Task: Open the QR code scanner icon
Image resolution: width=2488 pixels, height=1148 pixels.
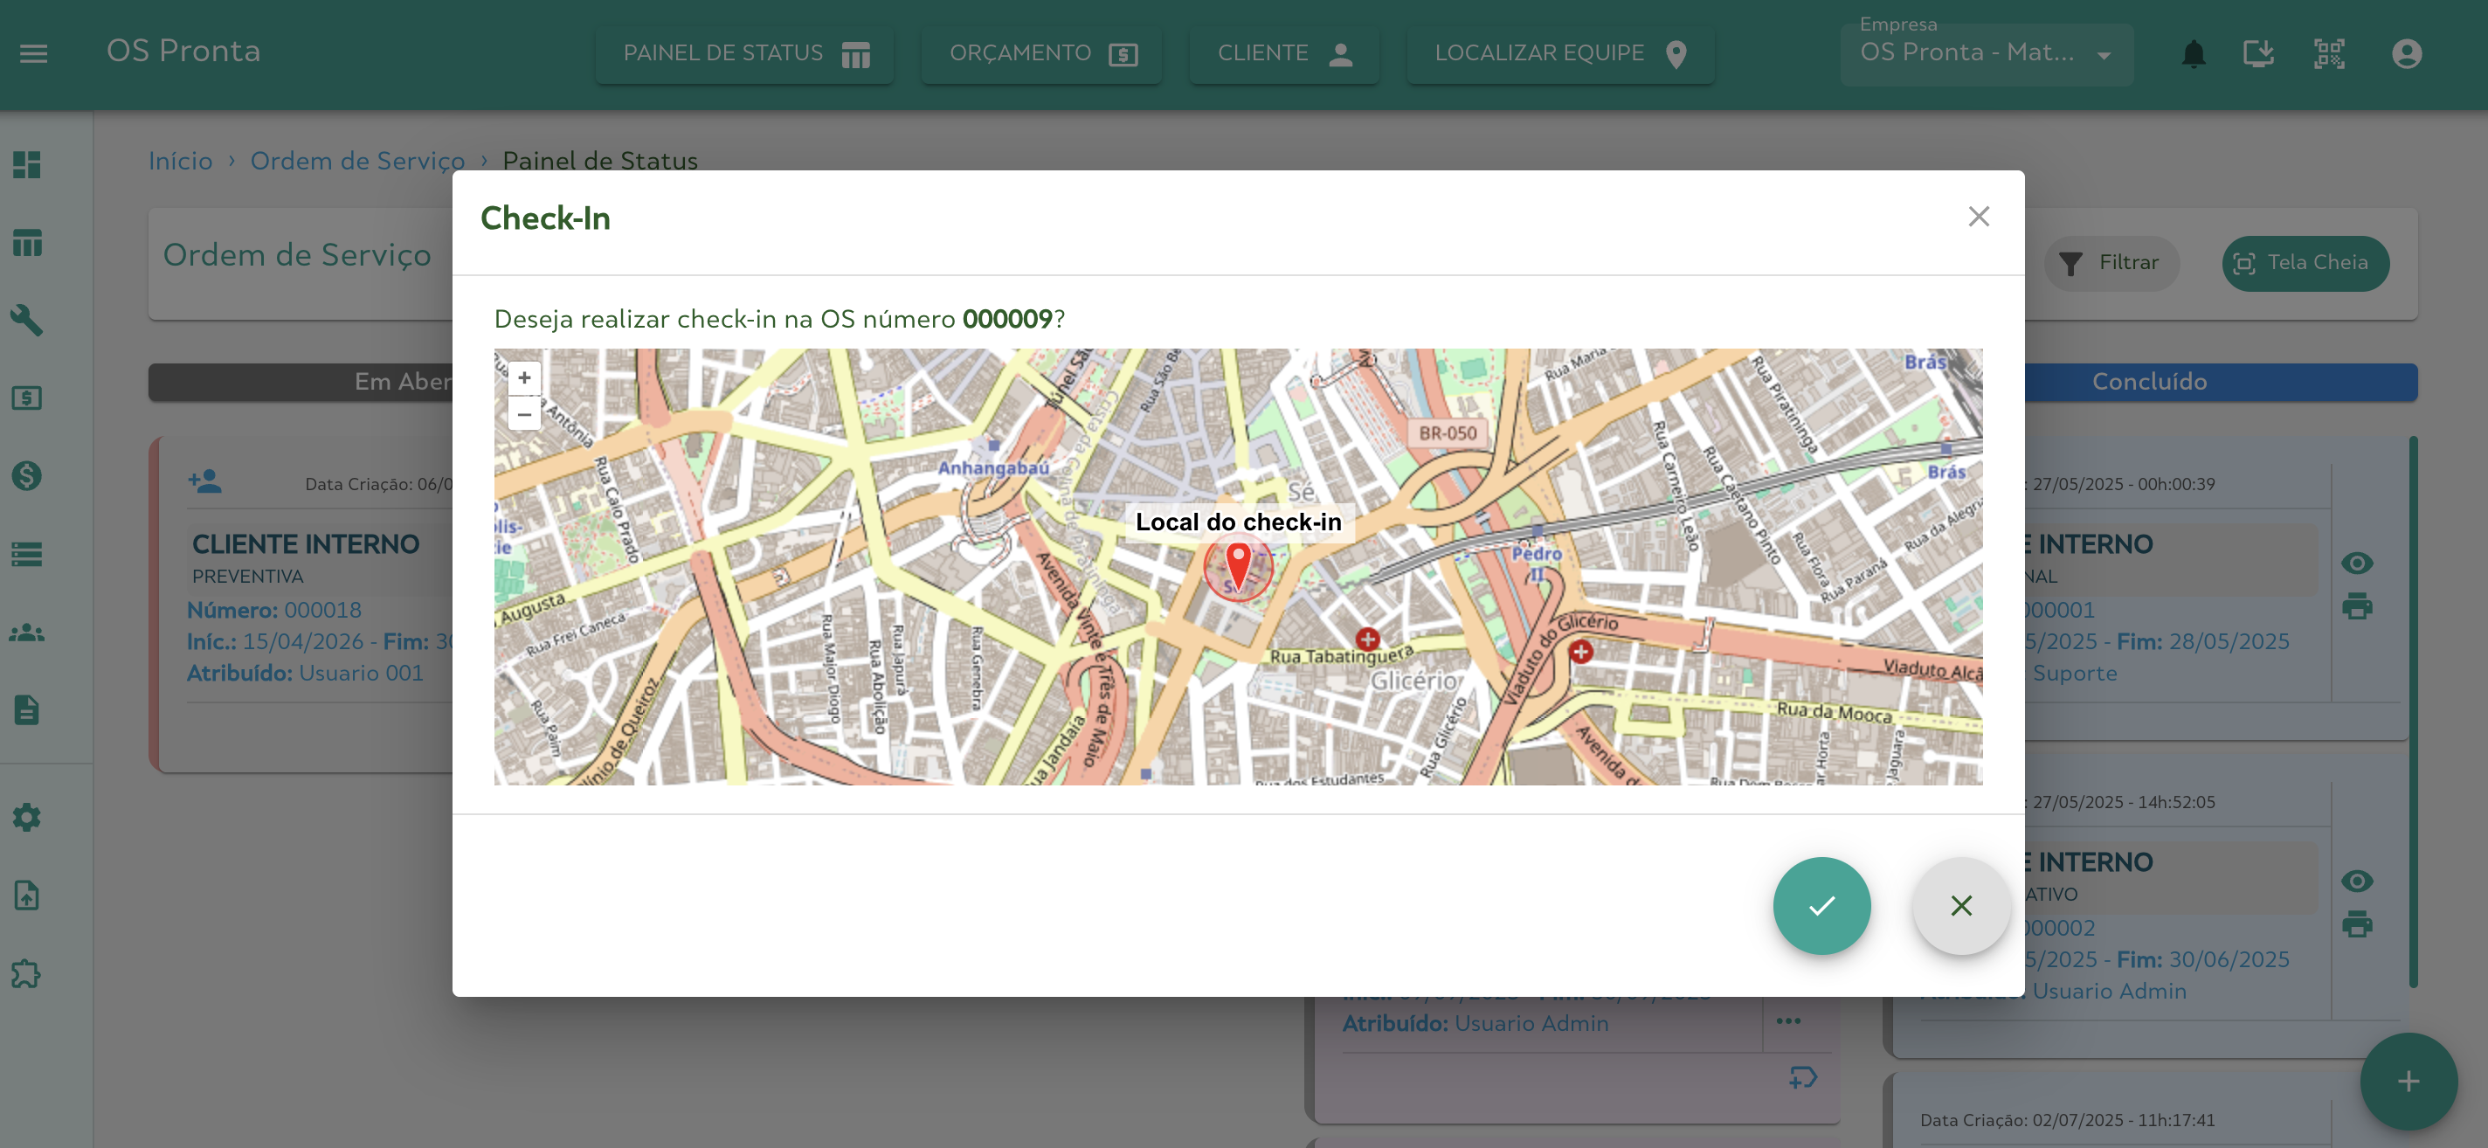Action: pos(2329,53)
